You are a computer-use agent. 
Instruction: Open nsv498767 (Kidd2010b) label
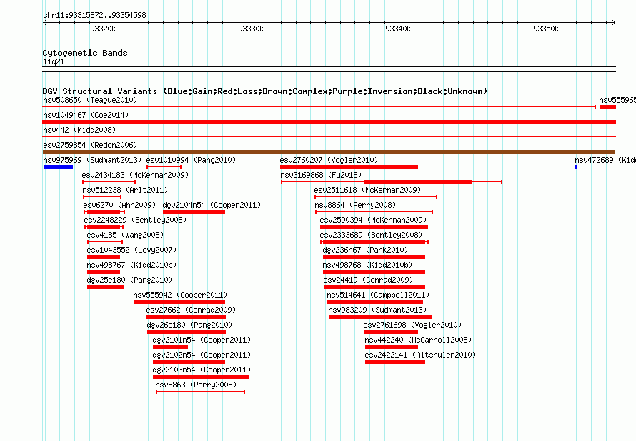(x=131, y=265)
